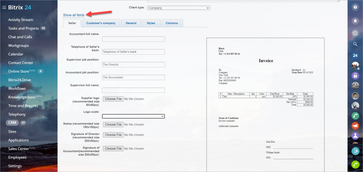Open Bitrix24.Drive in left menu
The width and height of the screenshot is (363, 172).
[x=20, y=80]
